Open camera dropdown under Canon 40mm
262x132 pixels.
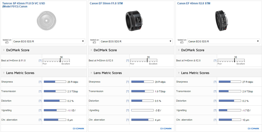point(224,41)
